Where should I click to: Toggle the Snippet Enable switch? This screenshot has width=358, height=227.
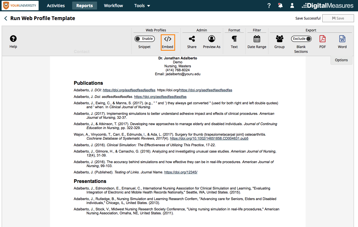click(x=145, y=39)
